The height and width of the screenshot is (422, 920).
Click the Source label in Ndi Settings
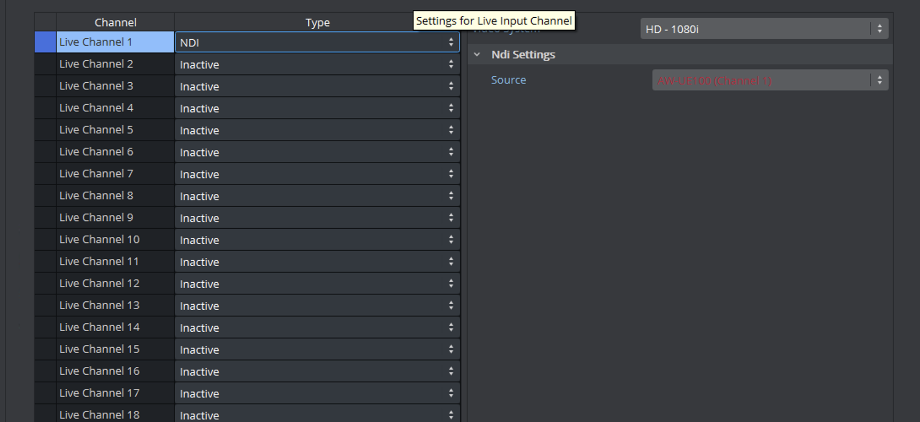click(509, 80)
